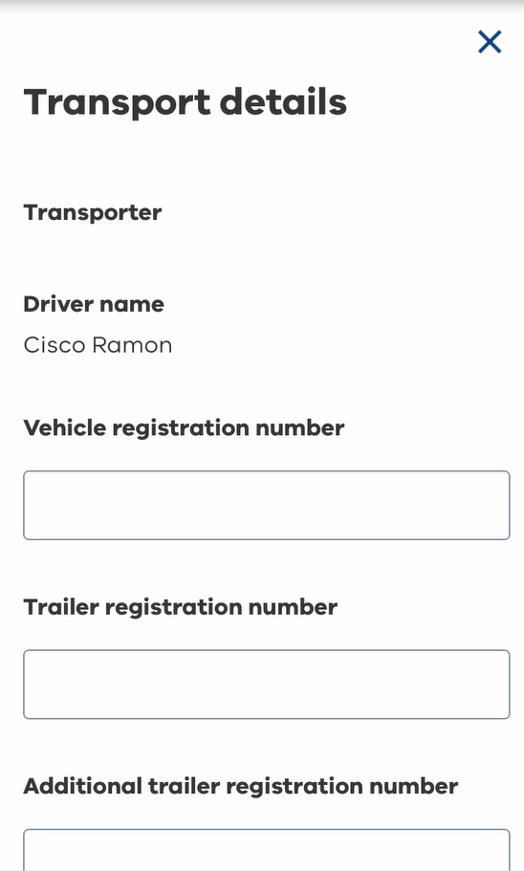Dismiss the dialog using the blue X icon
Viewport: 524px width, 871px height.
point(490,42)
